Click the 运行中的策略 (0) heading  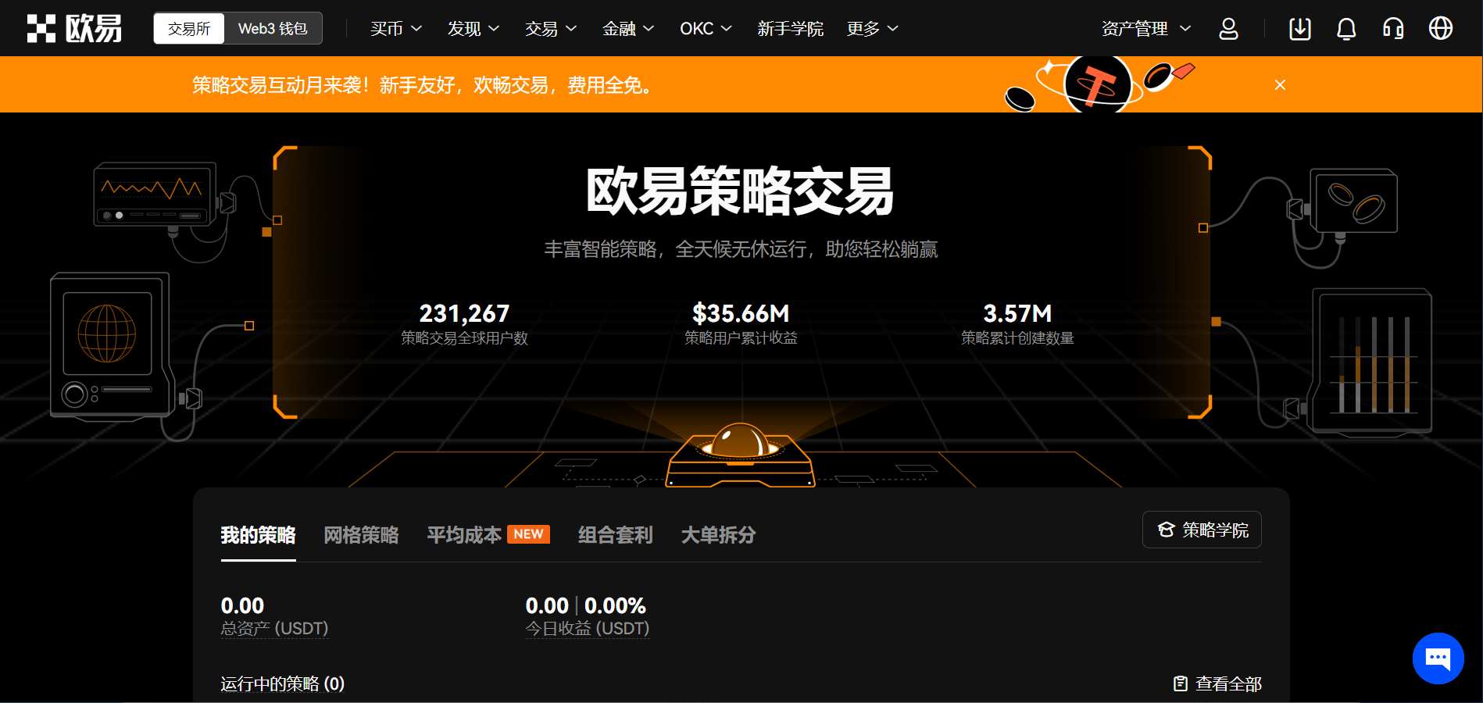coord(282,684)
